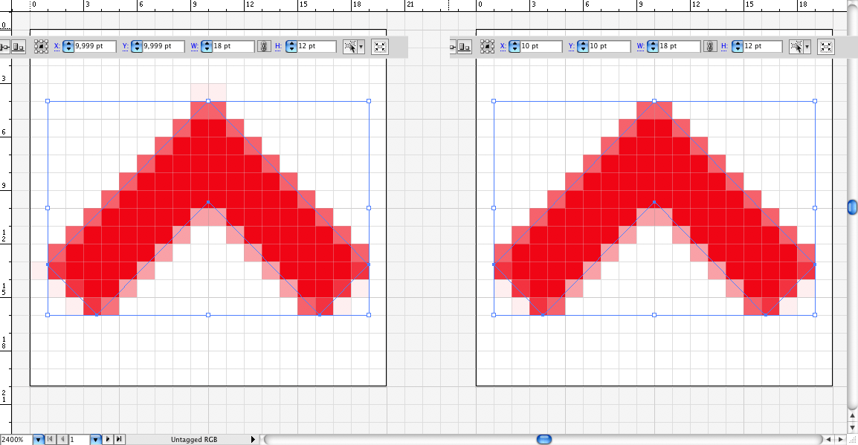Click vertical align bottom icon in 10 pt bar
The image size is (858, 445).
tap(465, 47)
